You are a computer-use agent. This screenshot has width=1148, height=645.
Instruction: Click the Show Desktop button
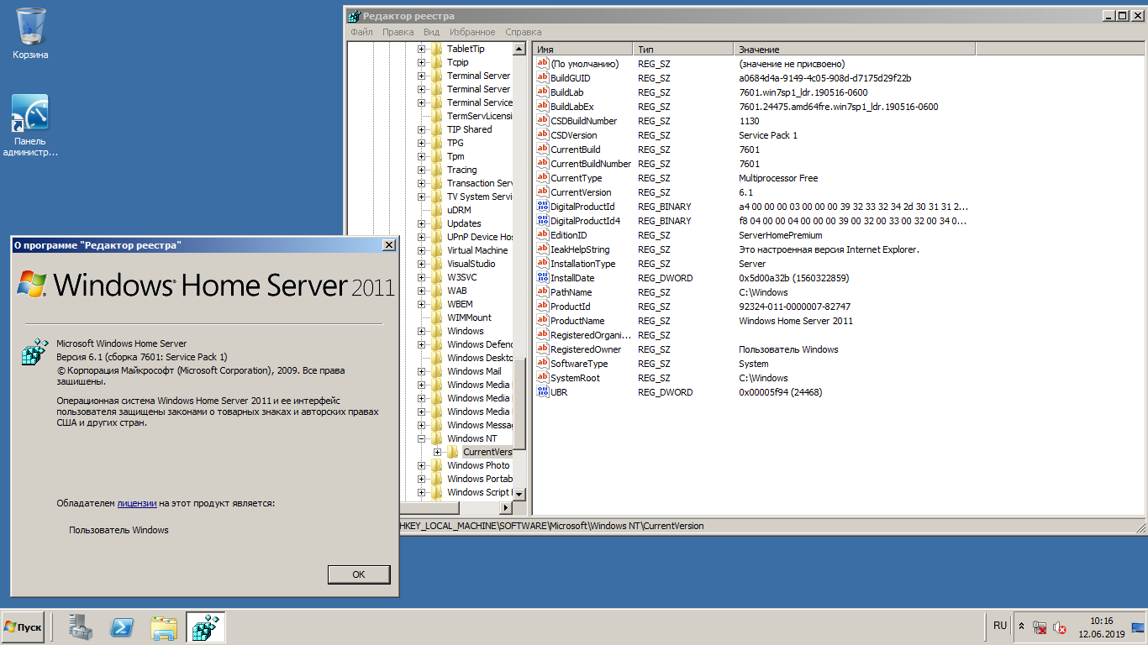1138,627
